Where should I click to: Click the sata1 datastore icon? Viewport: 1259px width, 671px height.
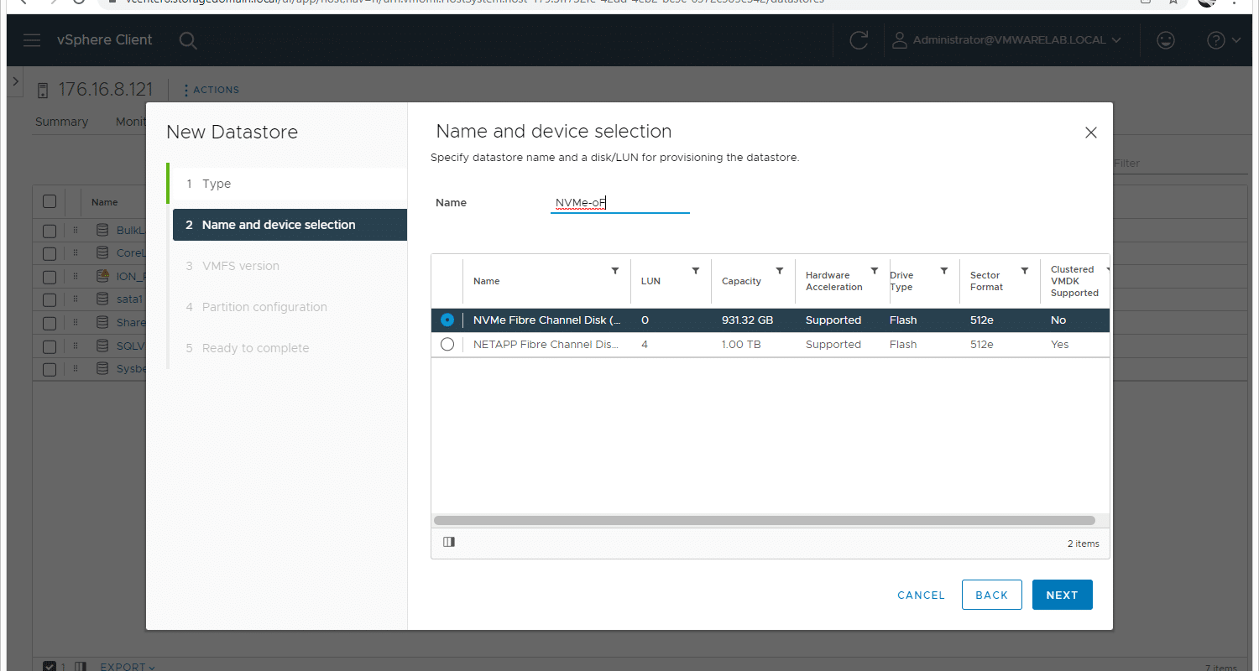point(102,299)
